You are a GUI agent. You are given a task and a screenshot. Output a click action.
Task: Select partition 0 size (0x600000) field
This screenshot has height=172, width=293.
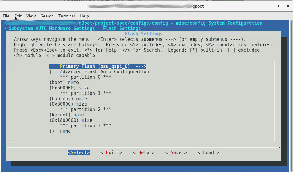[70, 88]
